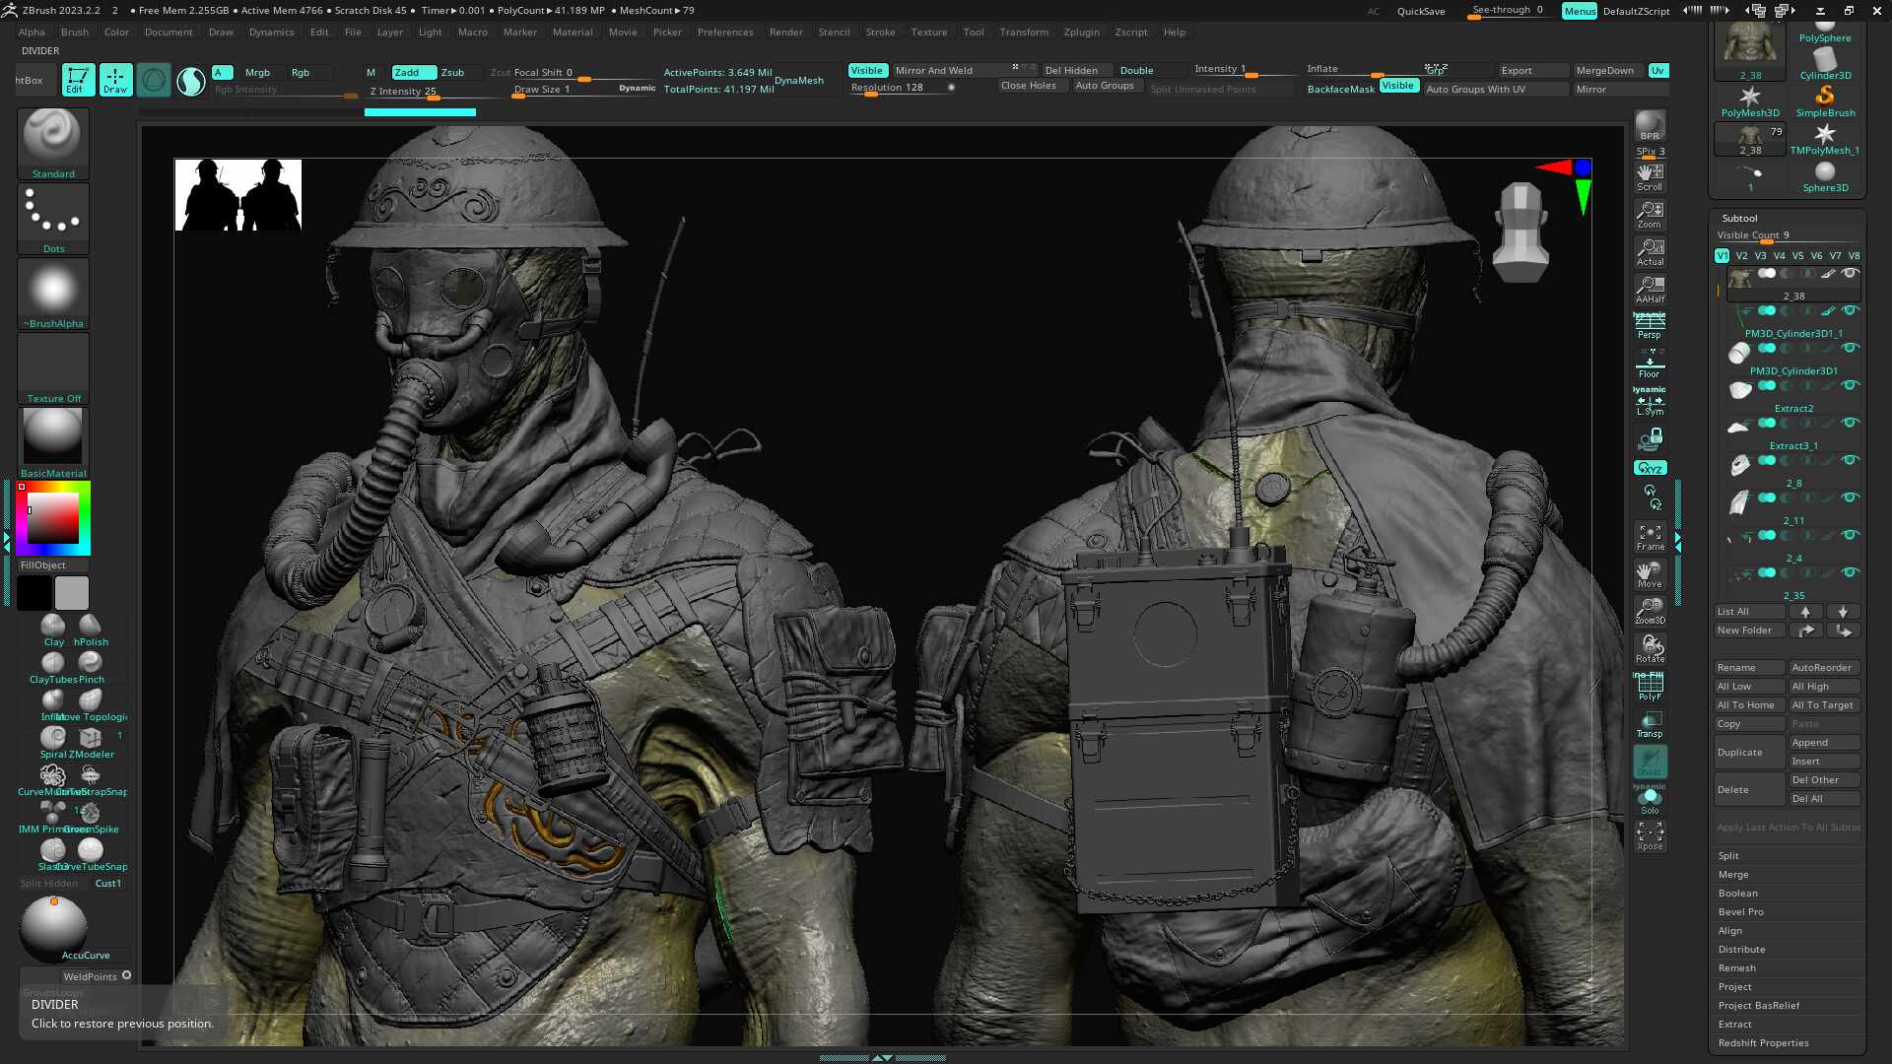1892x1064 pixels.
Task: Toggle Zadd sculpting mode
Action: pos(412,72)
